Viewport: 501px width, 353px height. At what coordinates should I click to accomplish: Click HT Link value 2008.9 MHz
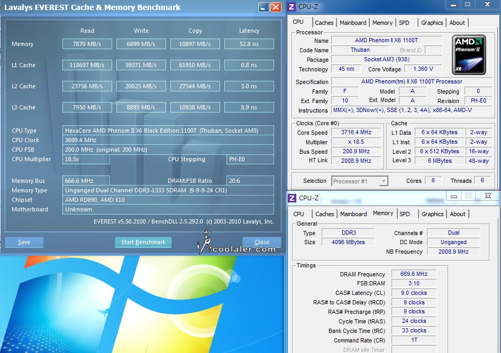point(356,161)
